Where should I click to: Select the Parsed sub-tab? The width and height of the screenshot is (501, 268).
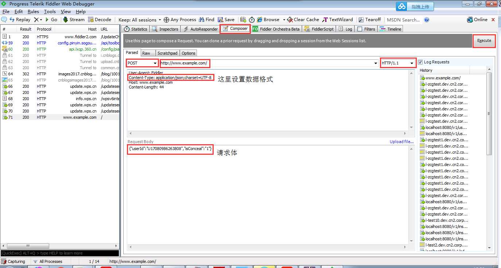(x=132, y=53)
